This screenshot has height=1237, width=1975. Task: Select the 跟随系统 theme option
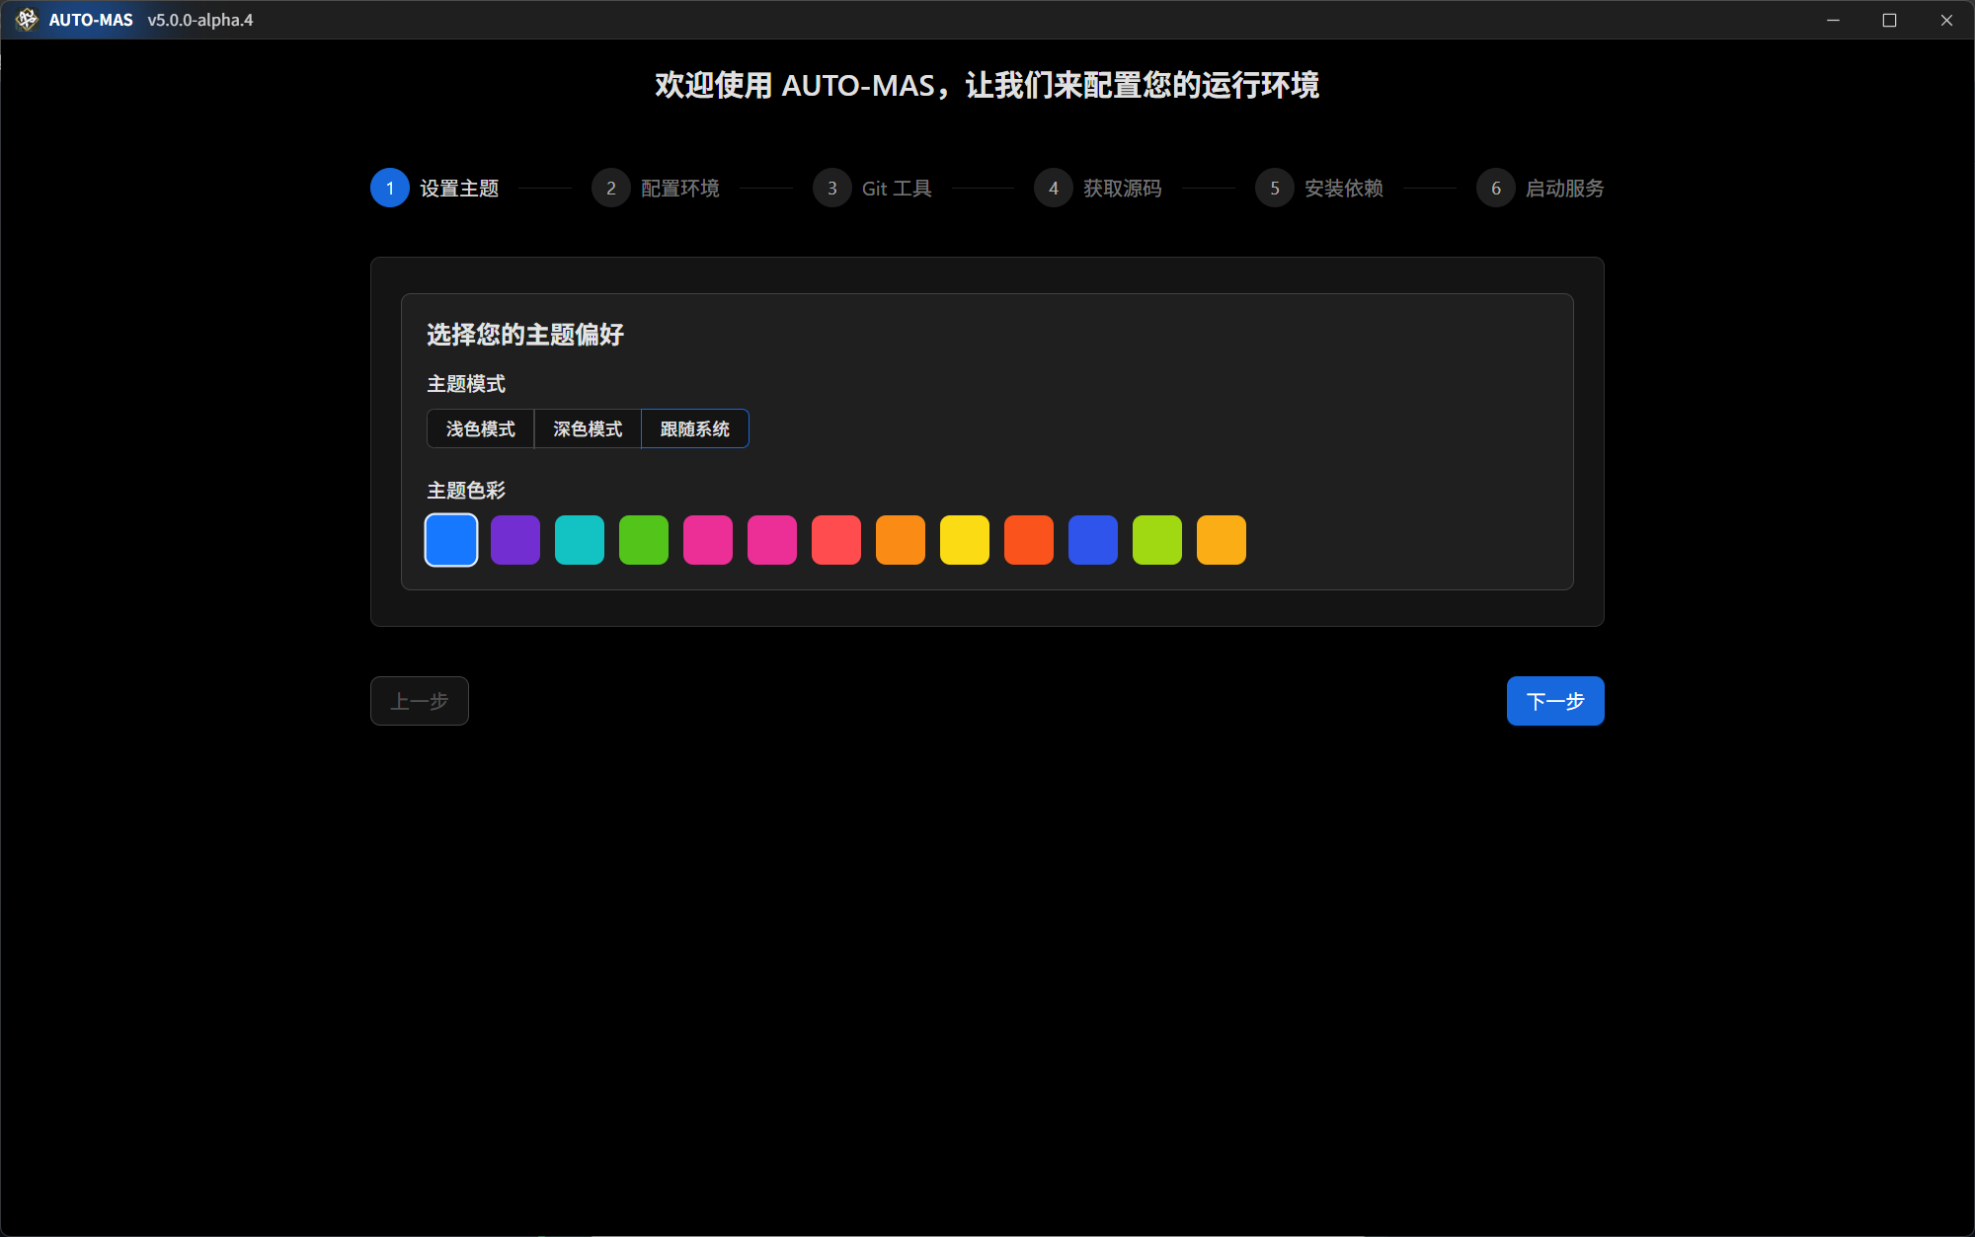695,428
